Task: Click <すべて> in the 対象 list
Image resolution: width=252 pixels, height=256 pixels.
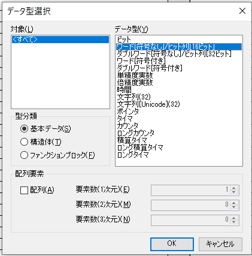Action: [60, 40]
